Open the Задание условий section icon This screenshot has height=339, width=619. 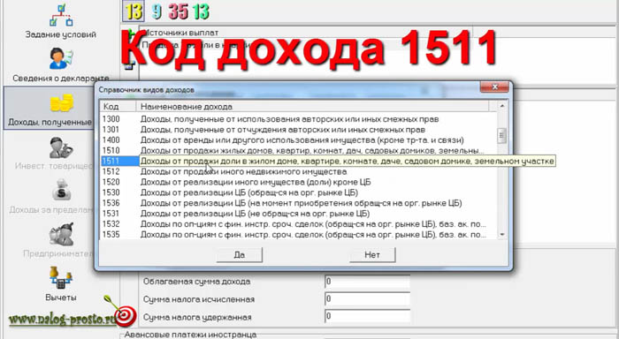pos(61,15)
